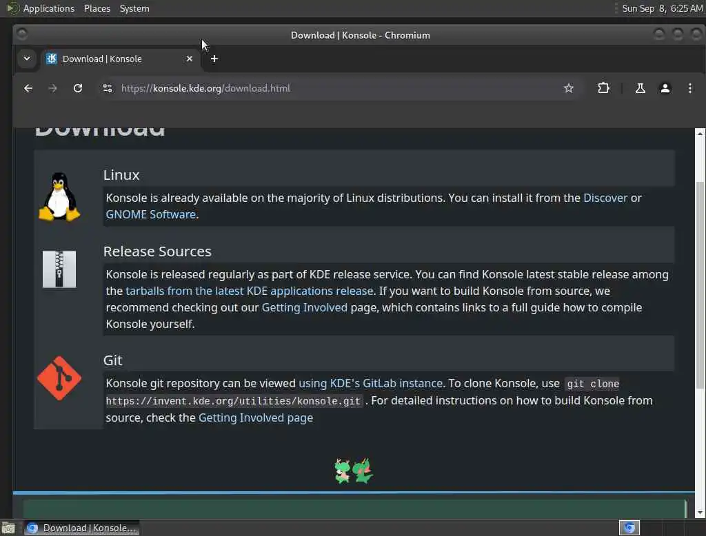Open the Extensions puzzle icon

pyautogui.click(x=603, y=88)
